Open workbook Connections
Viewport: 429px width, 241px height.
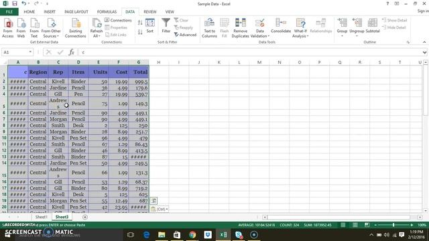click(118, 20)
